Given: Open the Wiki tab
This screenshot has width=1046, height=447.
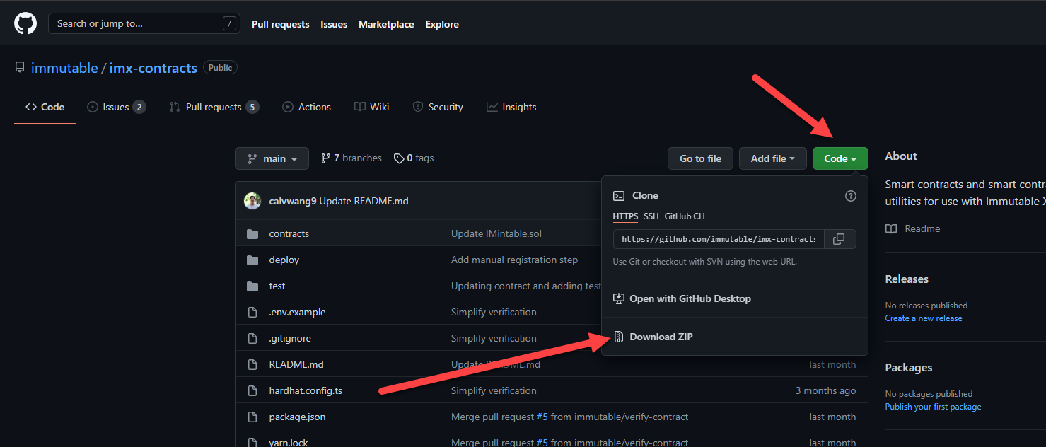Looking at the screenshot, I should pyautogui.click(x=372, y=107).
